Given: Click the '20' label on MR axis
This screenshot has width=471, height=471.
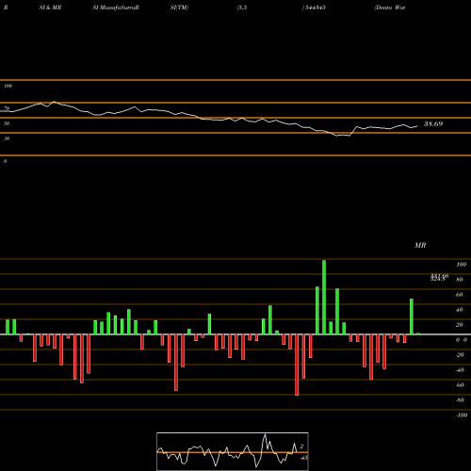Looking at the screenshot, I should coord(460,325).
